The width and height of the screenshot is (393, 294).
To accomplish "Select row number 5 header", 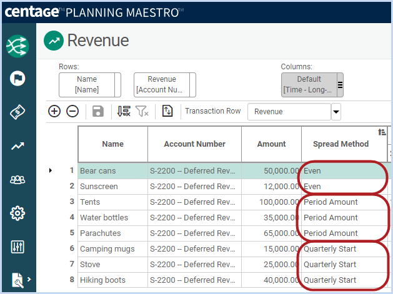I will click(x=72, y=233).
